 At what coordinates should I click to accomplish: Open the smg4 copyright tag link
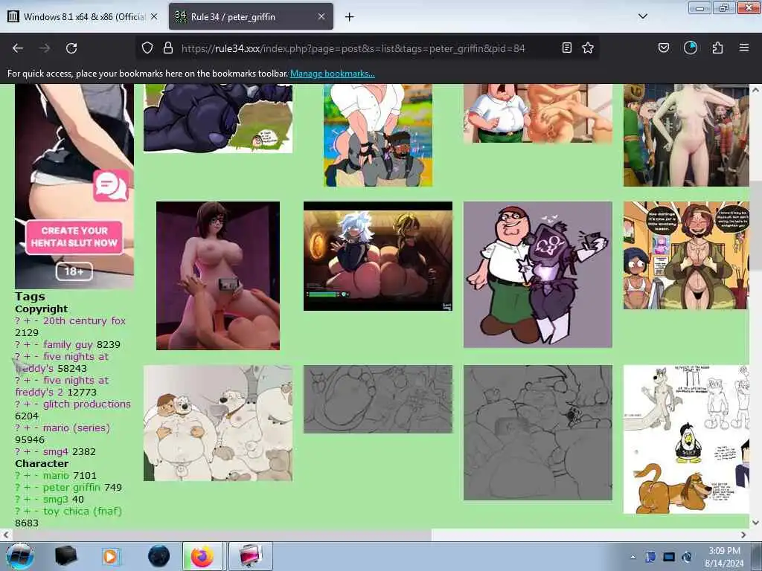tap(55, 451)
